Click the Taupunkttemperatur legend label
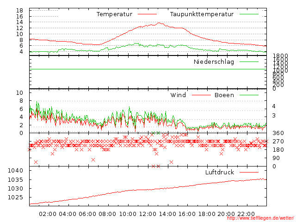The image size is (296, 222). (x=202, y=14)
